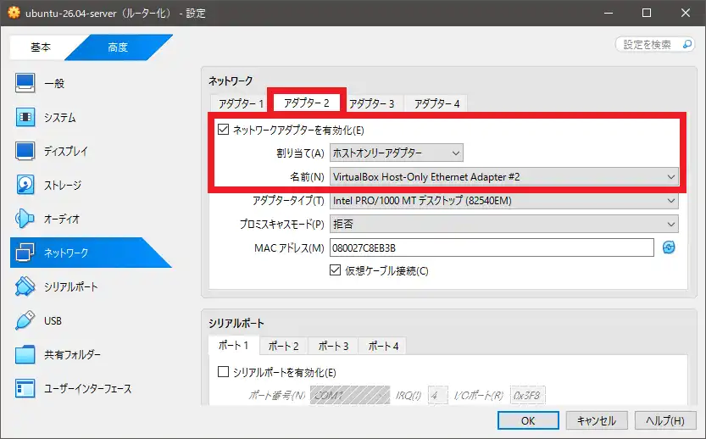Viewport: 706px width, 439px height.
Task: Switch to the アダプター 4 tab
Action: [436, 103]
